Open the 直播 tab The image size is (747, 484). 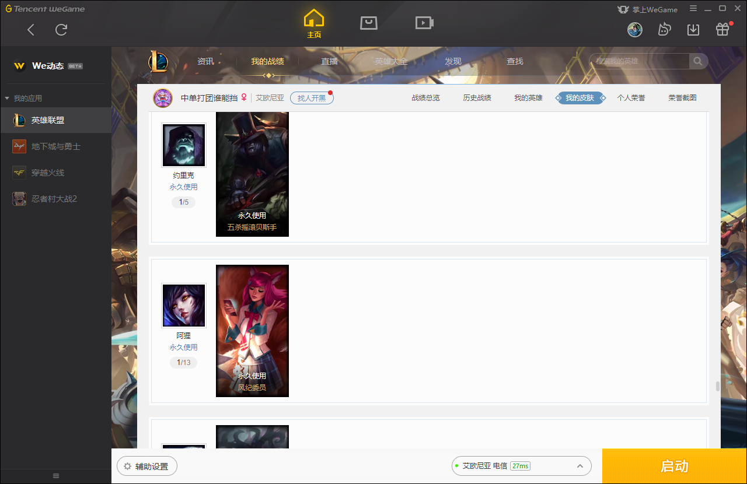[x=330, y=61]
